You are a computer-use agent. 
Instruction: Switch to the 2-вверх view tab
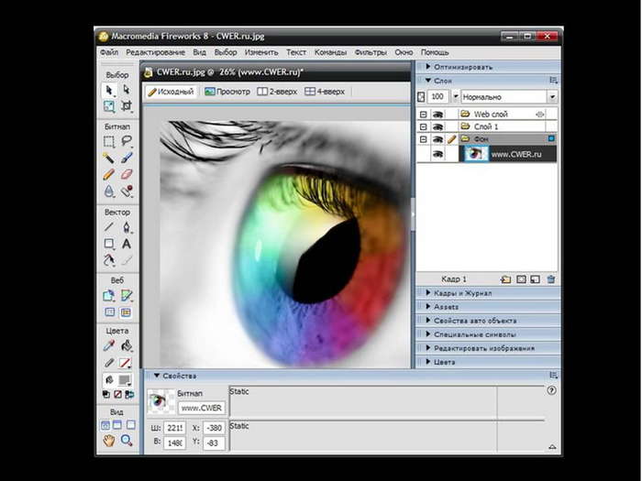[x=277, y=92]
